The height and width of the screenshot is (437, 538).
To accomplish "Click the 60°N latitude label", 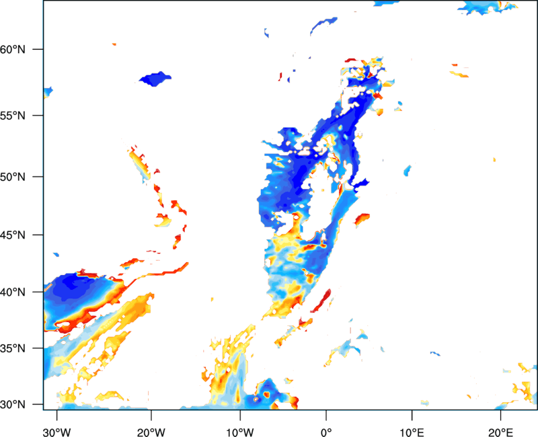I will (x=13, y=49).
